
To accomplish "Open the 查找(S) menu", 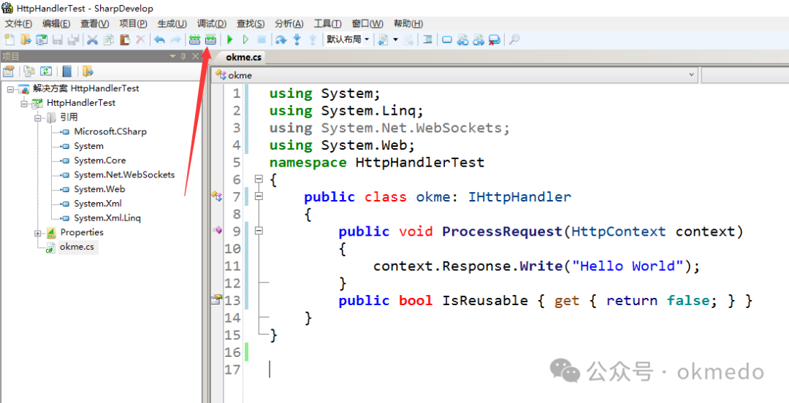I will pyautogui.click(x=251, y=23).
